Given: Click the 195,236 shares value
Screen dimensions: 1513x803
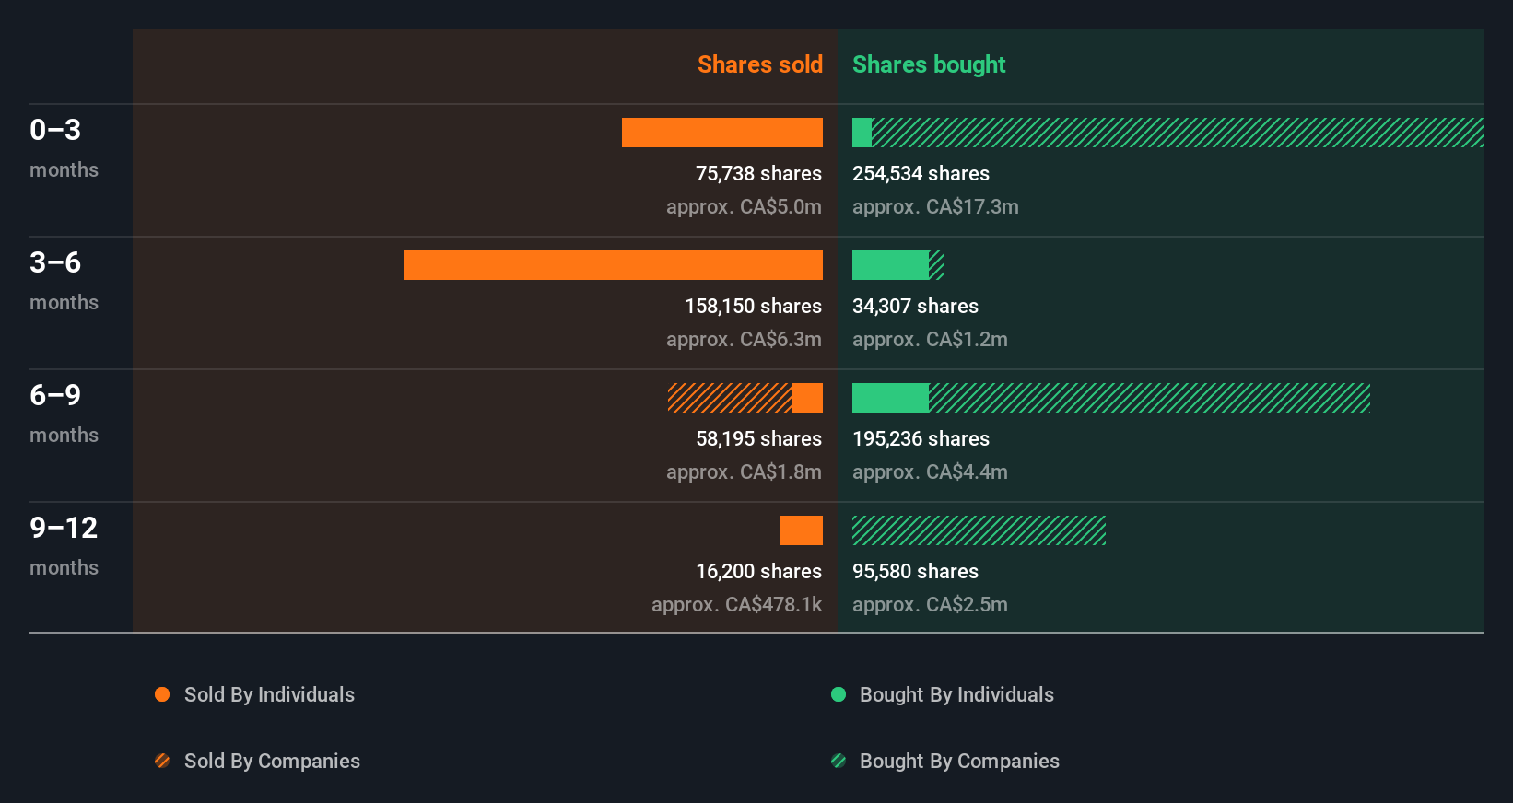Looking at the screenshot, I should [x=921, y=438].
